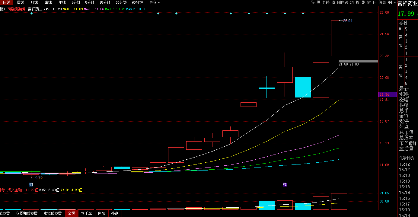Click the yellow MA10: 11.89 label
This screenshot has height=217, width=418.
click(x=73, y=9)
